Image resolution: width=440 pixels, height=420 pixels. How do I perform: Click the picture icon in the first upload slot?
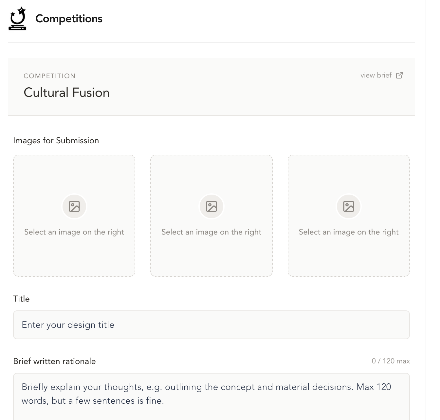point(74,206)
